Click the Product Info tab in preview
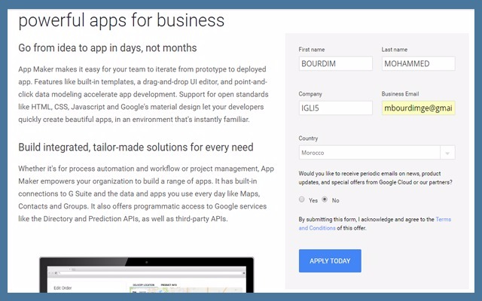 point(169,285)
